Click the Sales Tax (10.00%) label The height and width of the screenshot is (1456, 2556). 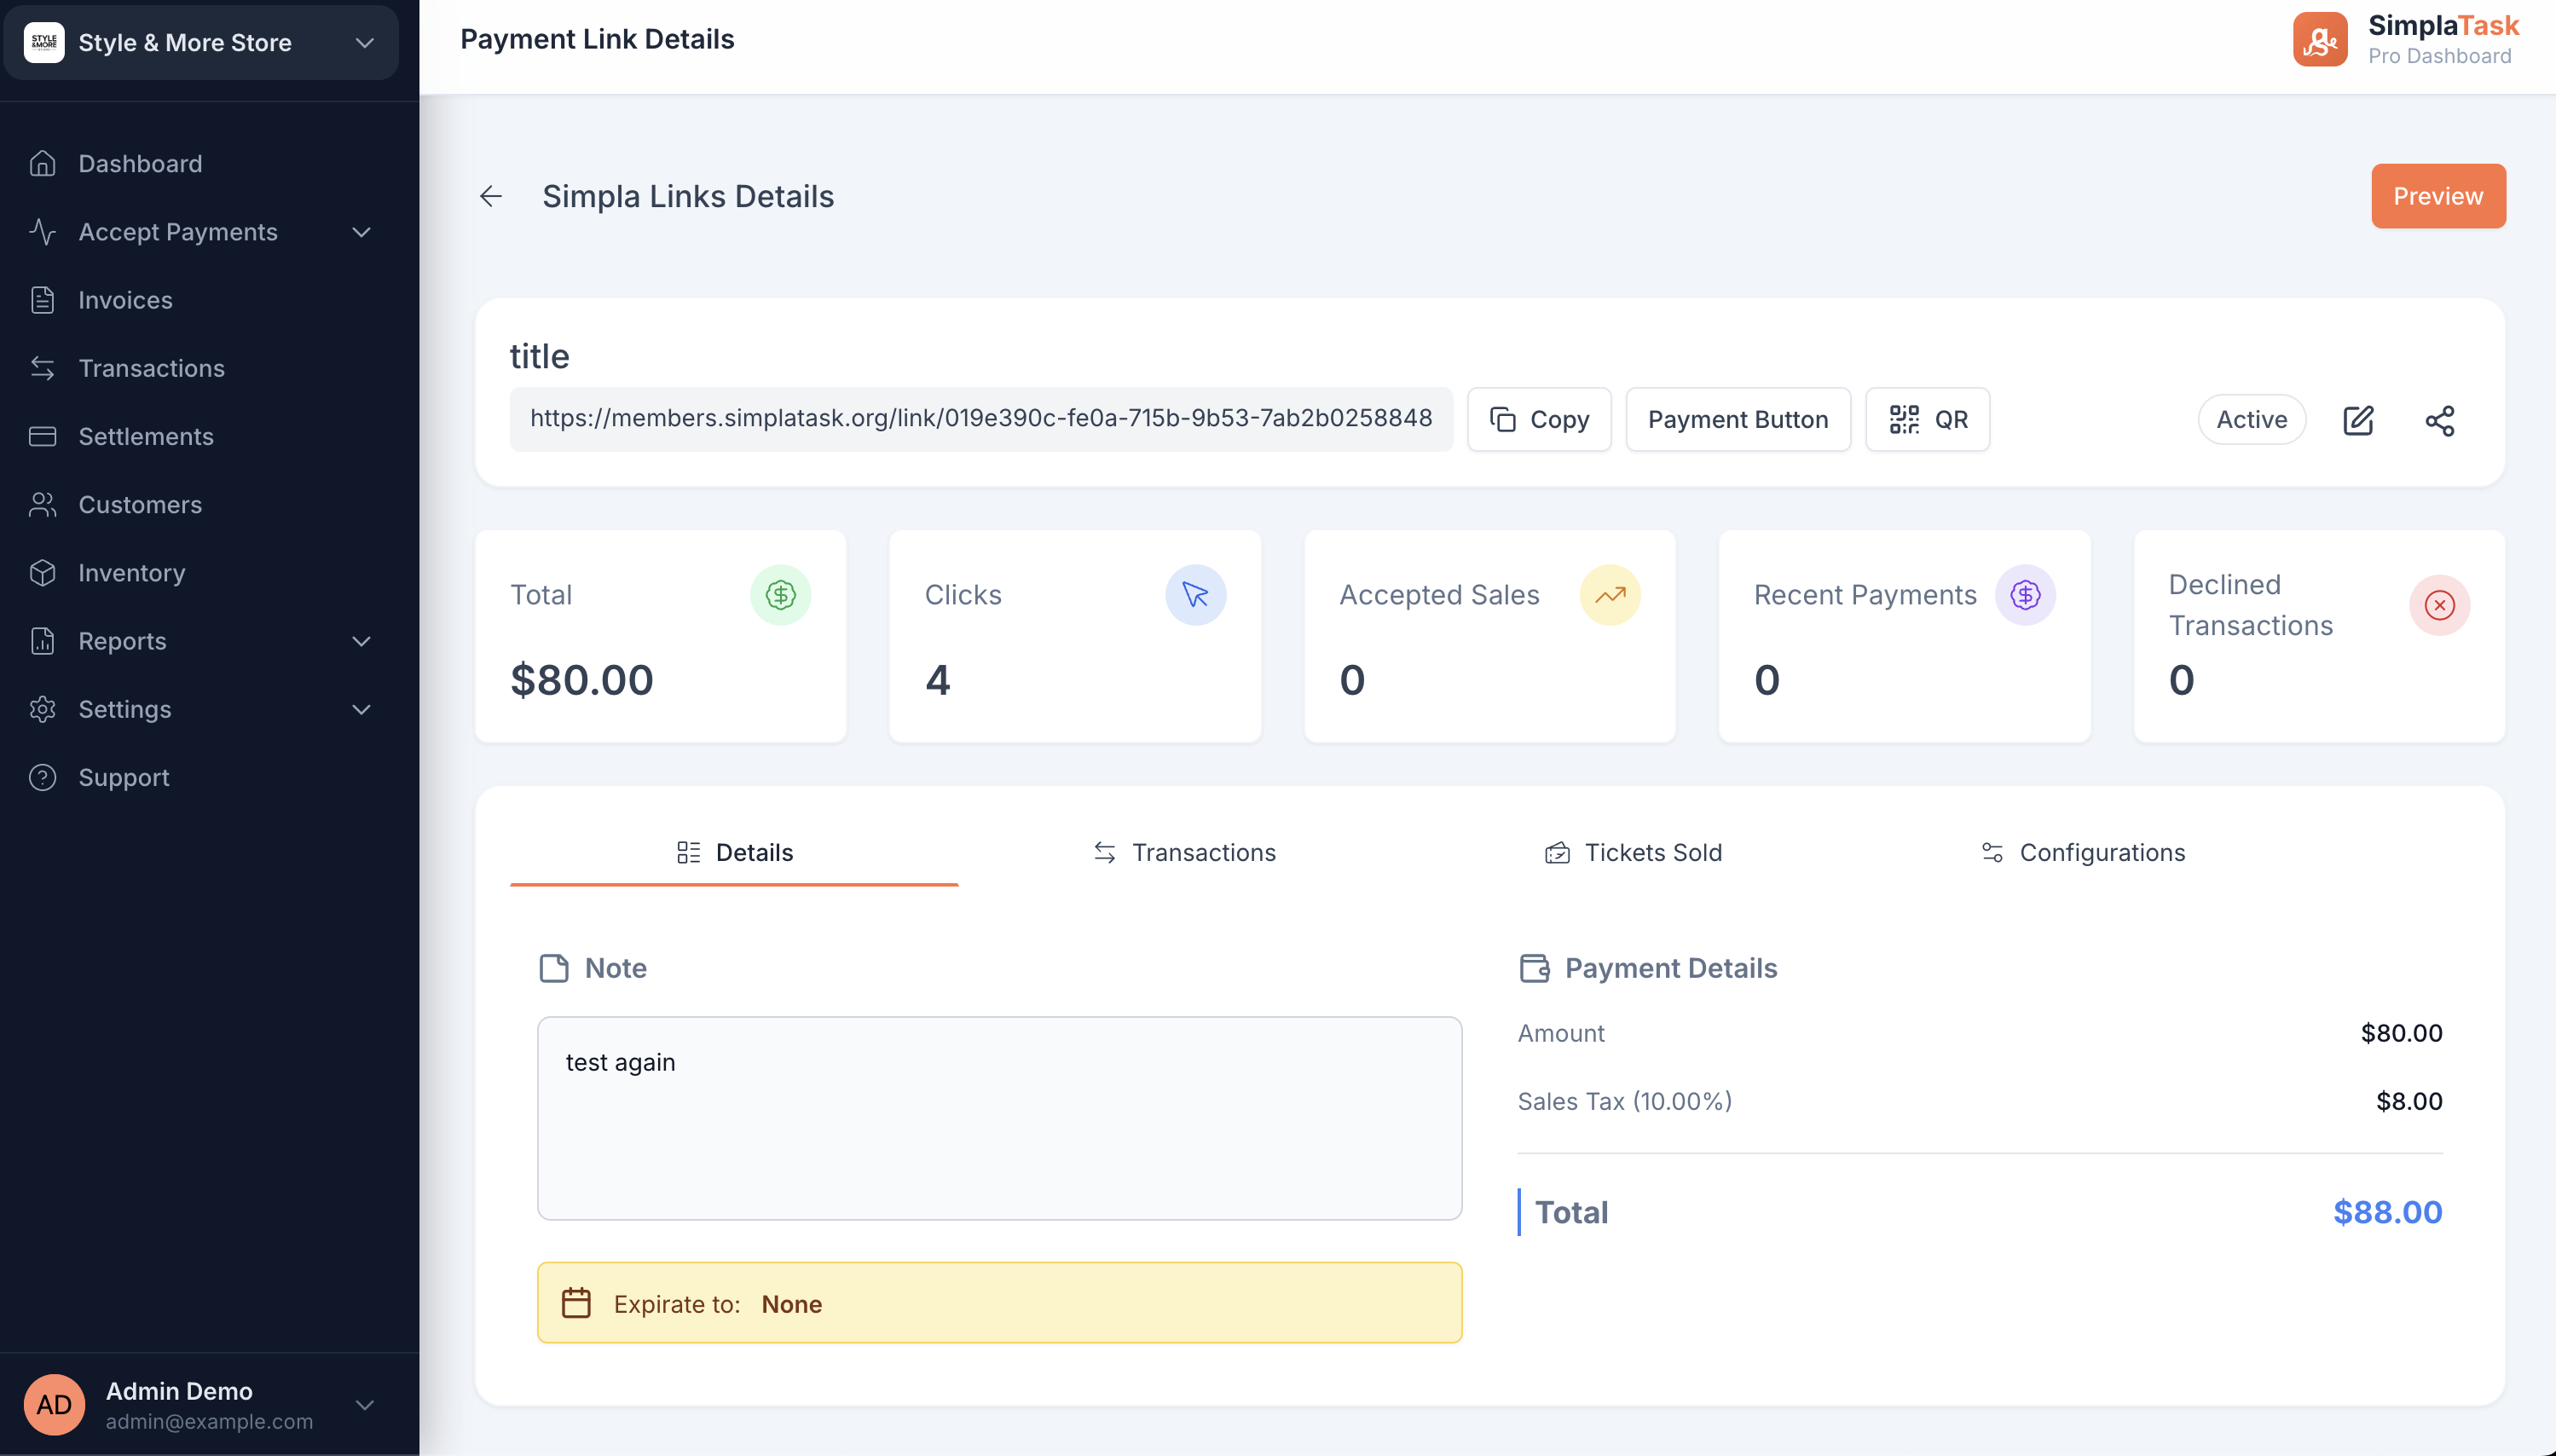[x=1624, y=1101]
